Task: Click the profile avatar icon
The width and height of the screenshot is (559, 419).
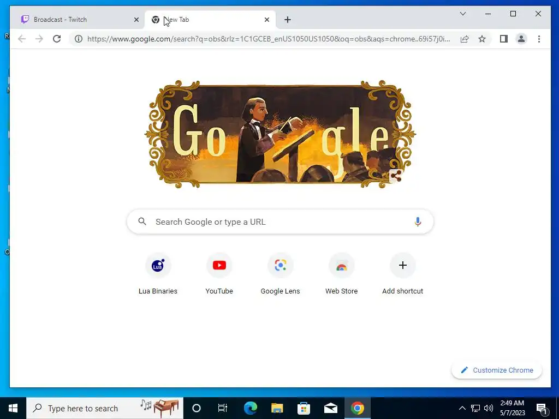Action: tap(521, 39)
